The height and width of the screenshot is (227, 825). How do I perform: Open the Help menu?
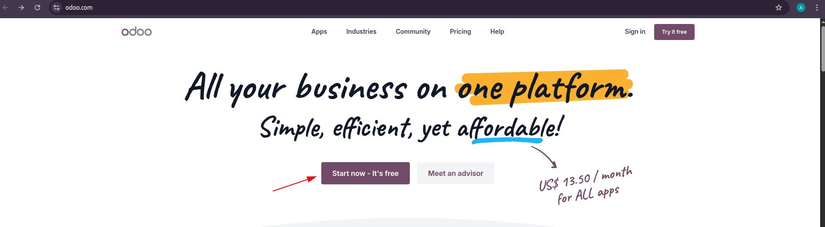click(497, 32)
